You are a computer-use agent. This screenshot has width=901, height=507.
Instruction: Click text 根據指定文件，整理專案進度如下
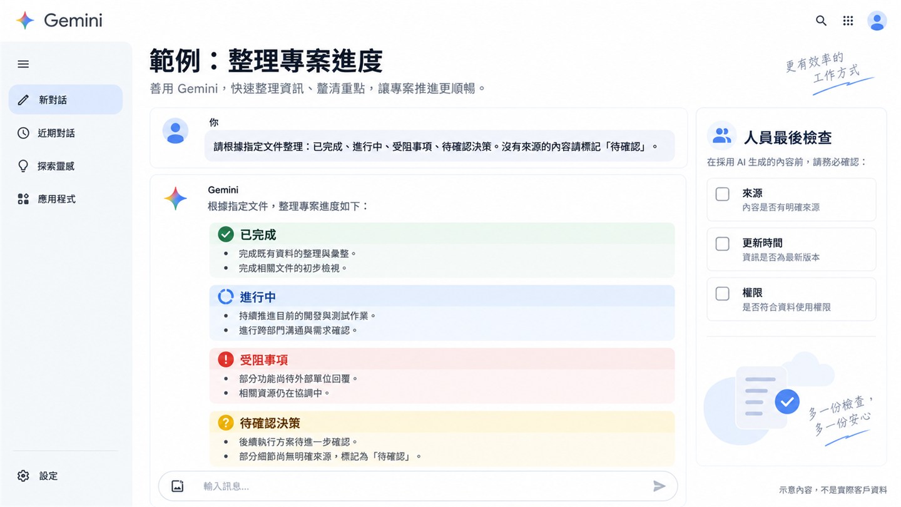coord(288,206)
